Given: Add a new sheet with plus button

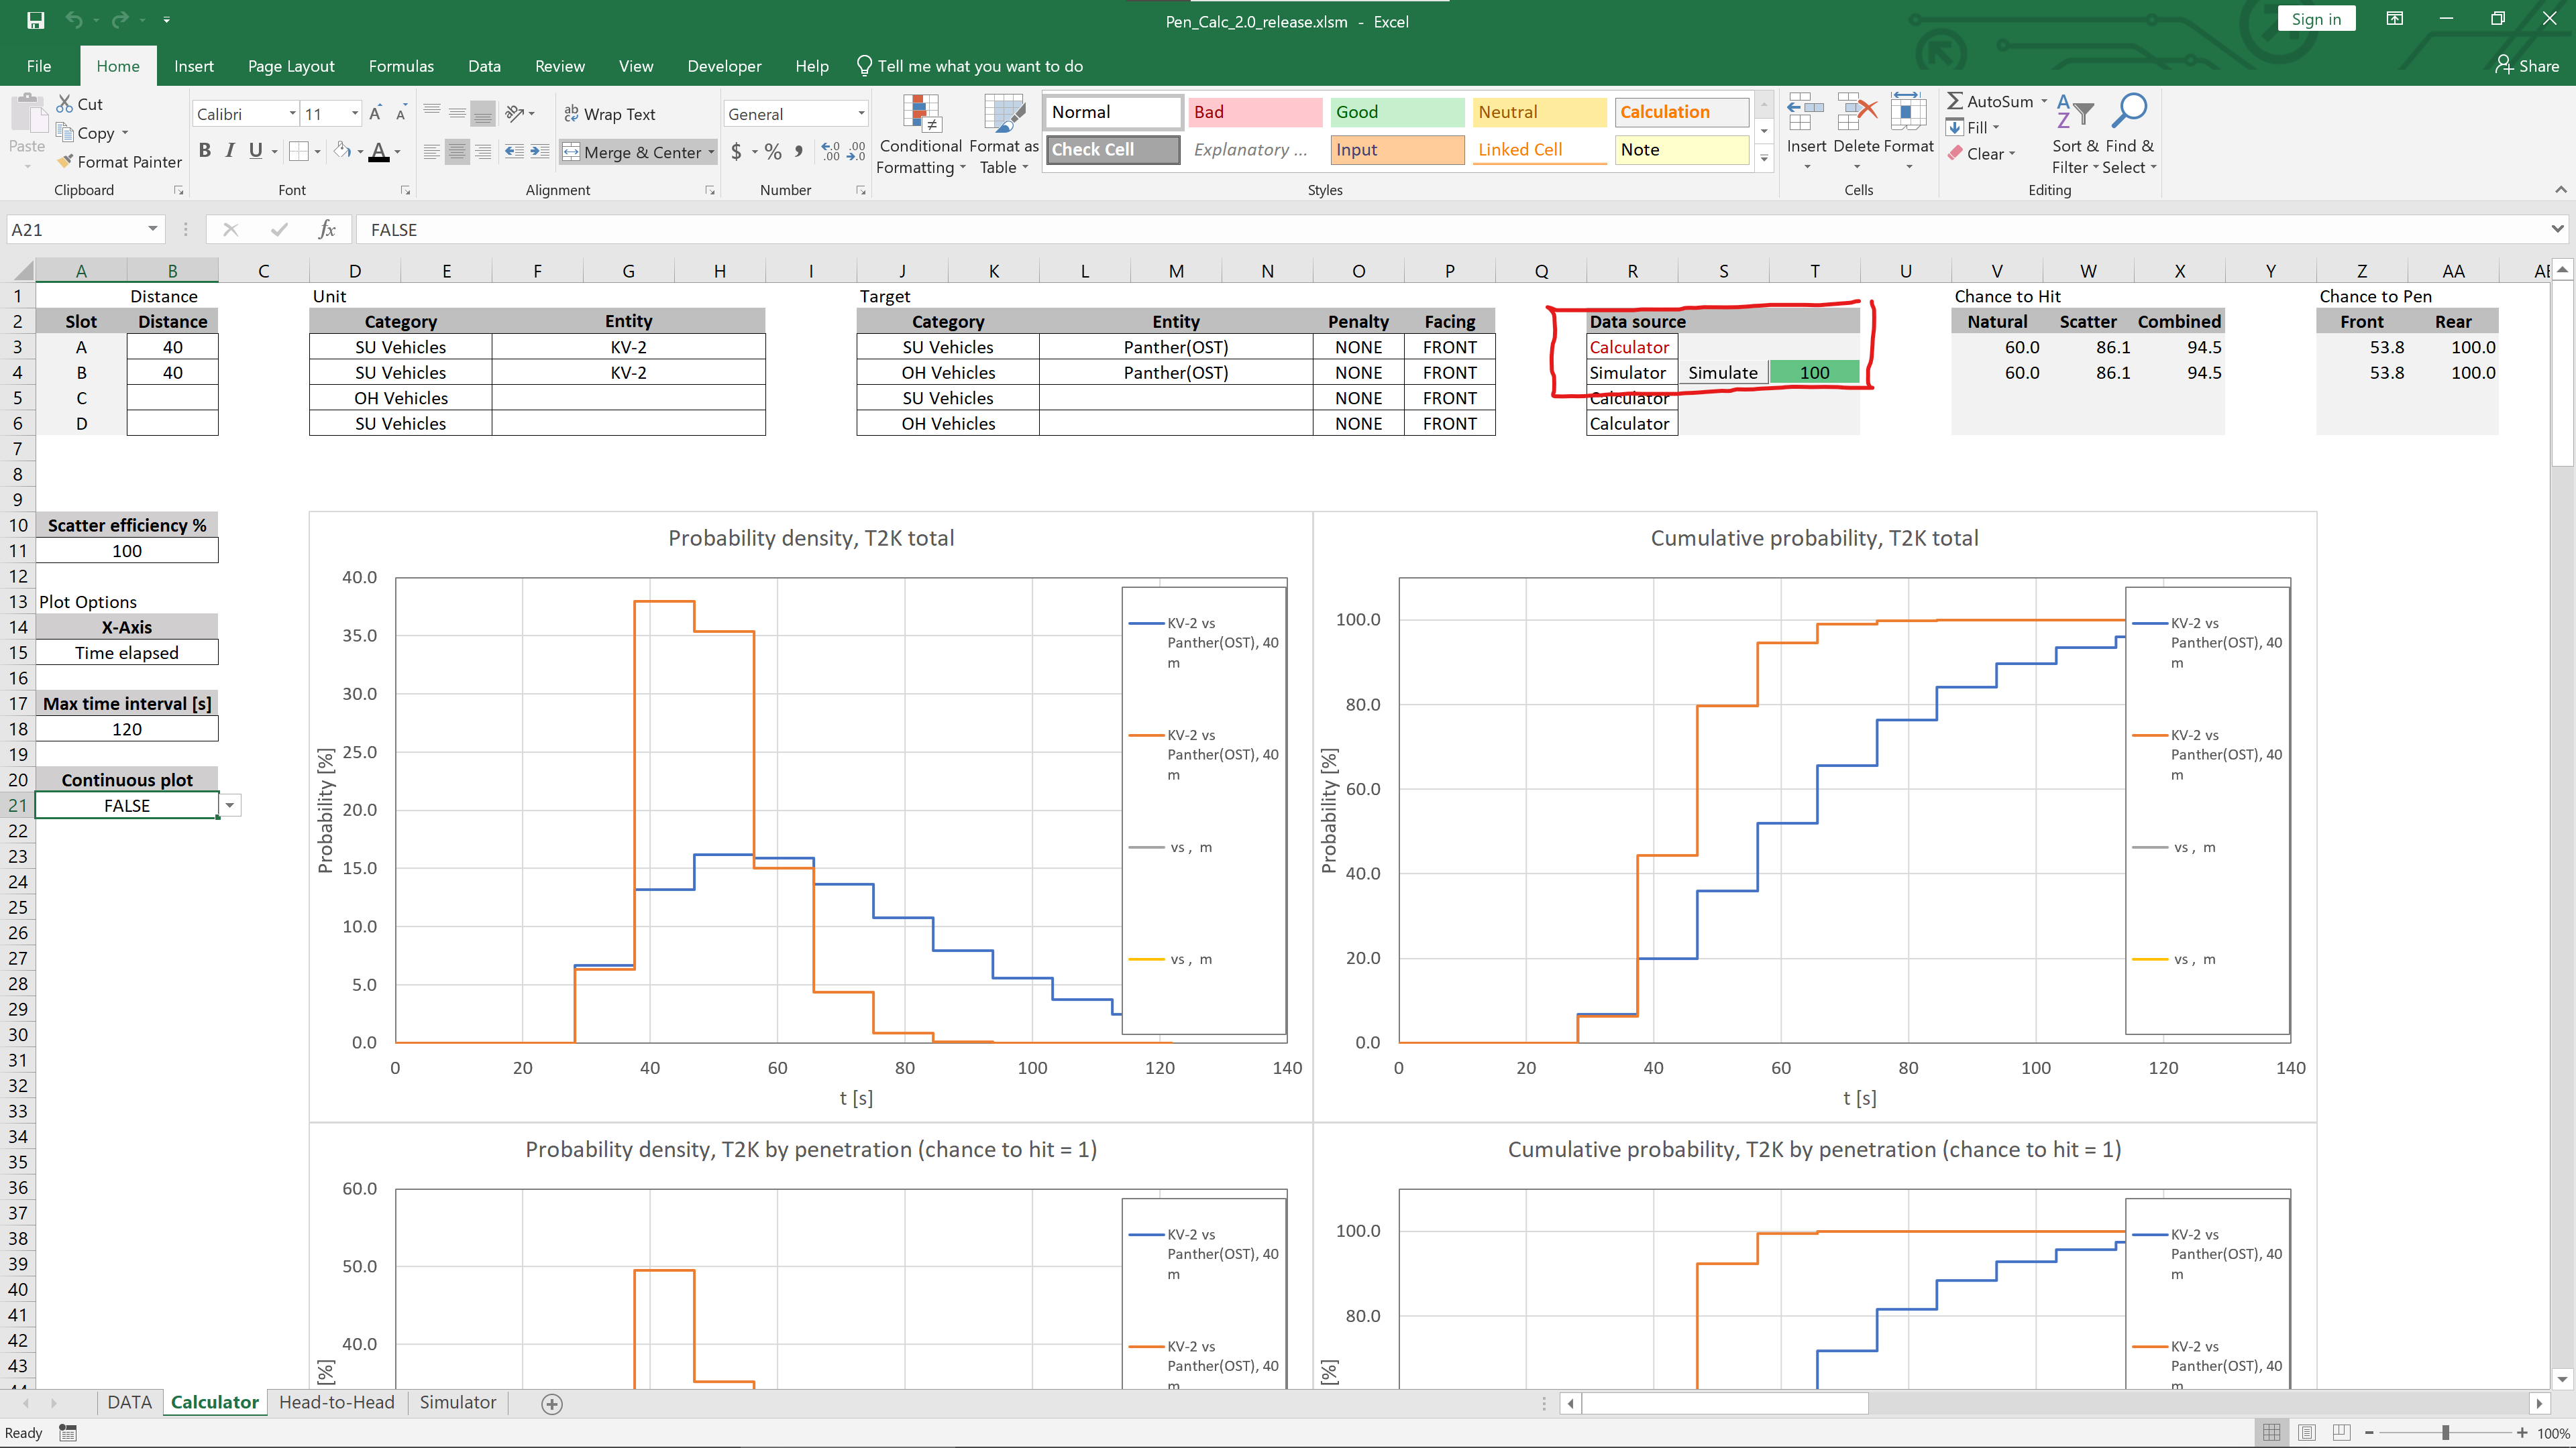Looking at the screenshot, I should [552, 1404].
